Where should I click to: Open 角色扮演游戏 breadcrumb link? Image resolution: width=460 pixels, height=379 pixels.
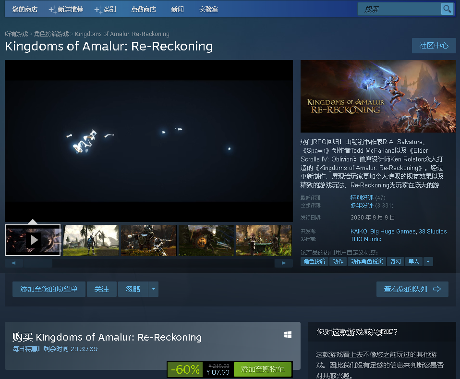[x=51, y=34]
